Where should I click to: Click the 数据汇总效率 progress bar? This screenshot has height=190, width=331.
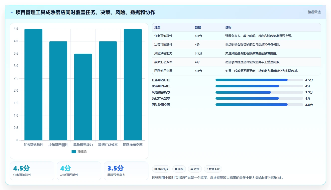pyautogui.click(x=259, y=98)
